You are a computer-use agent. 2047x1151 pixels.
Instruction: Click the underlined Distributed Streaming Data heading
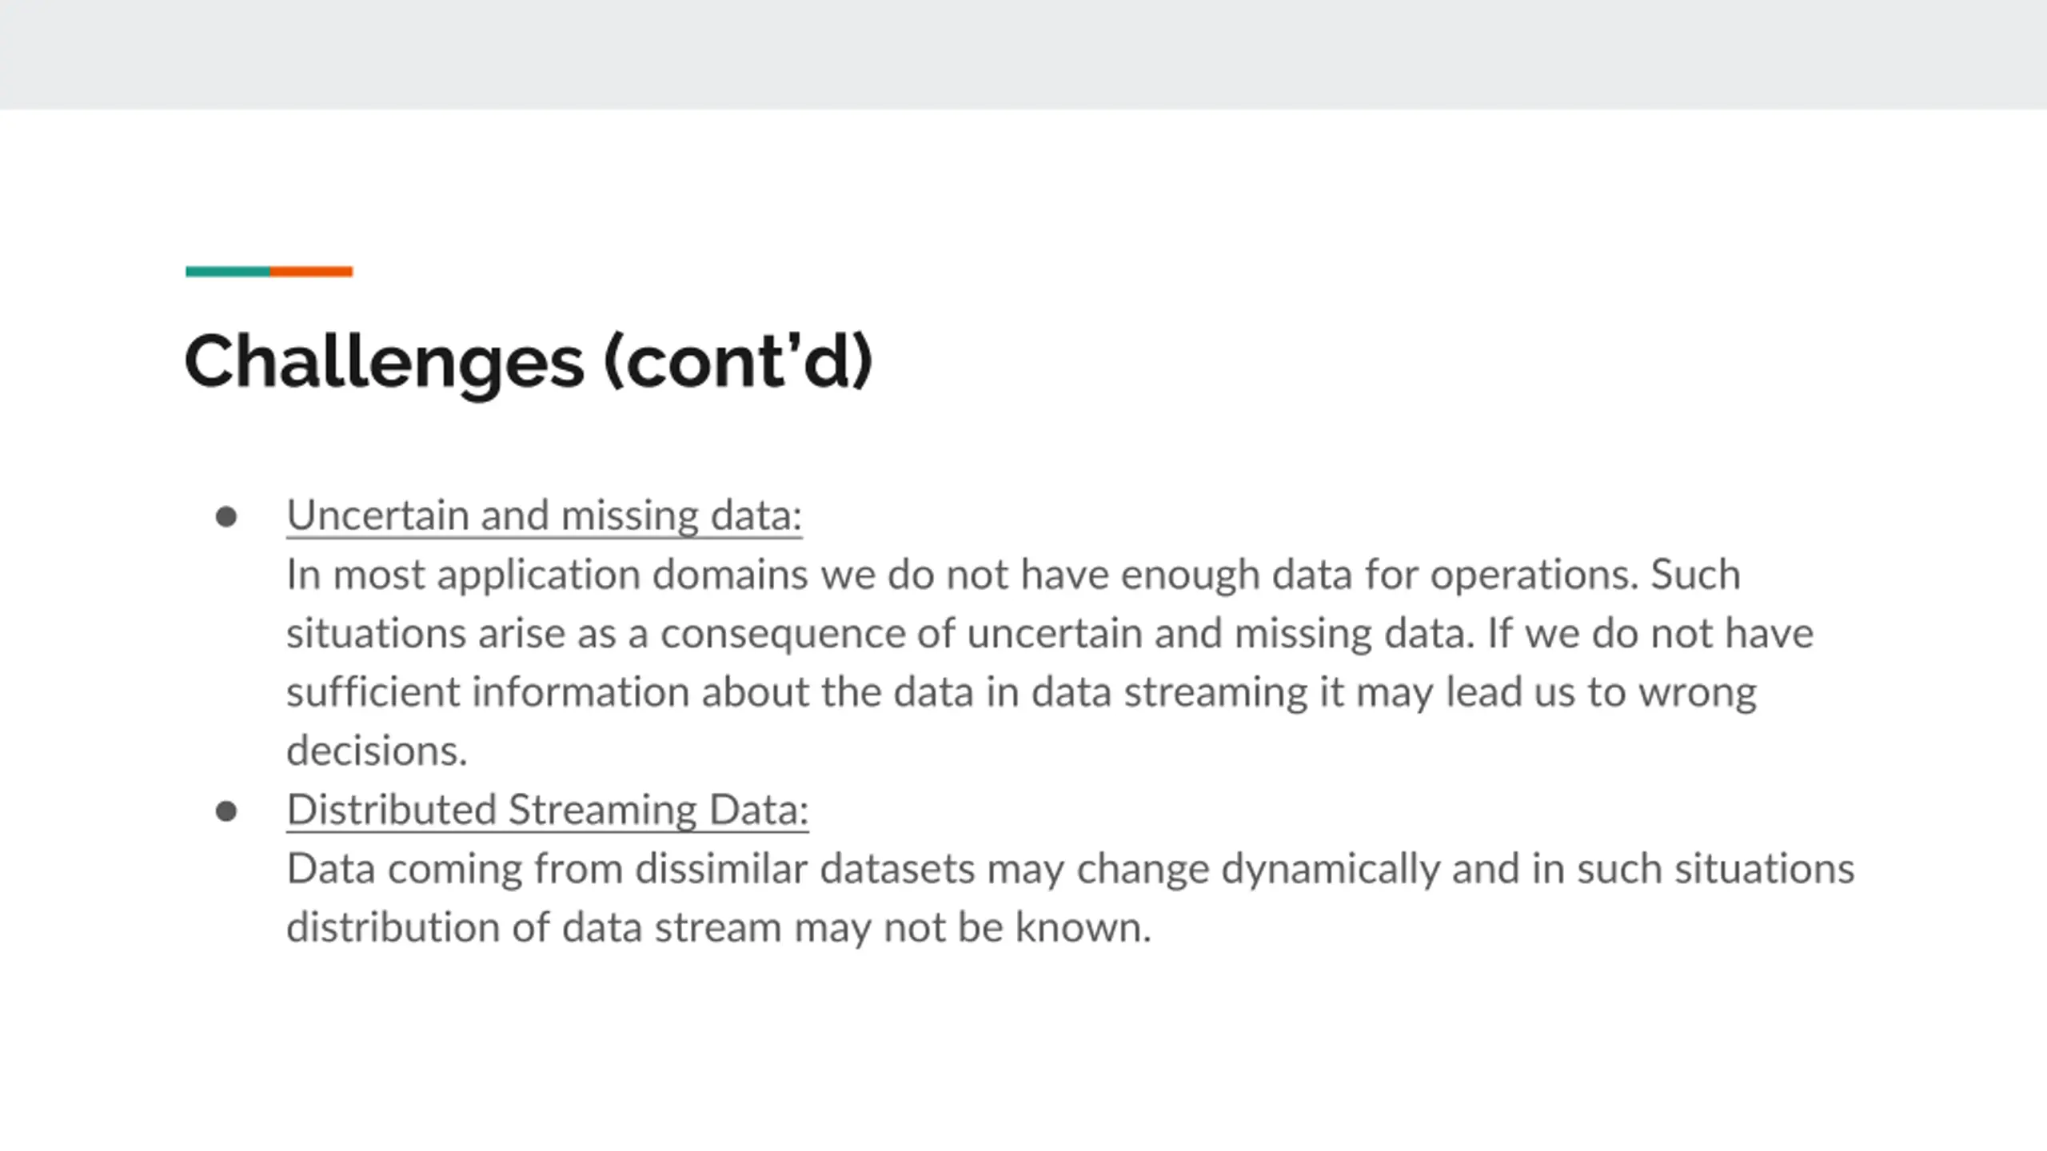[x=548, y=810]
